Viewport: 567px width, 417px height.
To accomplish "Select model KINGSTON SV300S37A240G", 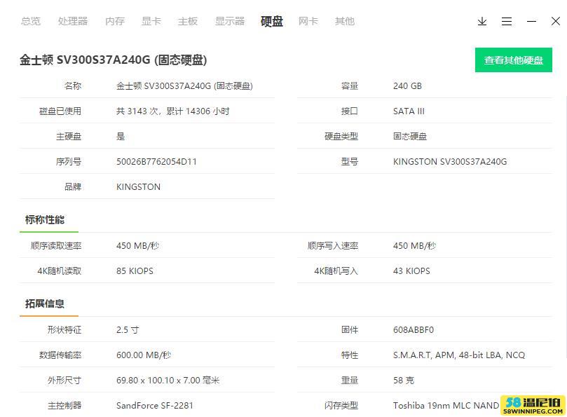I will tap(450, 162).
